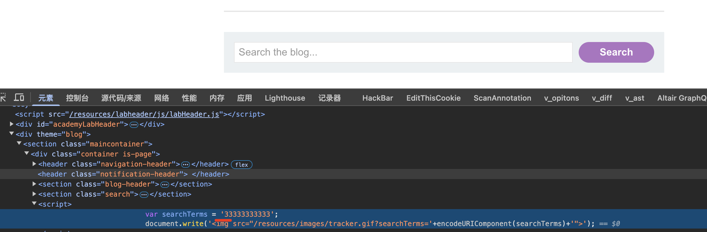Viewport: 707px width, 232px height.
Task: Collapse the div theme="blog" node
Action: click(12, 134)
